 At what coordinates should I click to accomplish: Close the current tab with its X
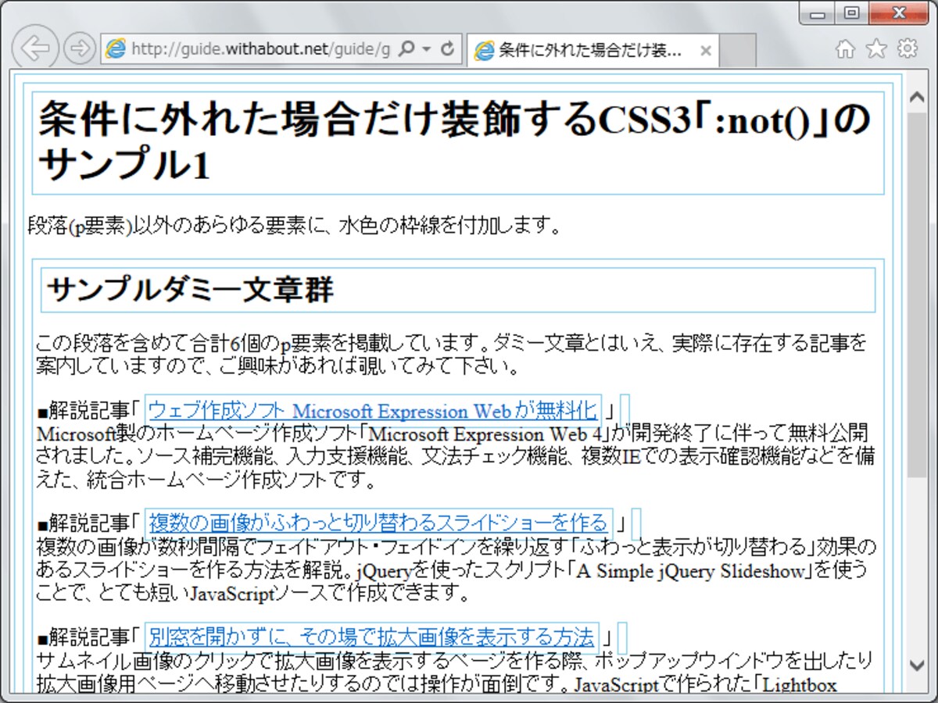point(705,51)
